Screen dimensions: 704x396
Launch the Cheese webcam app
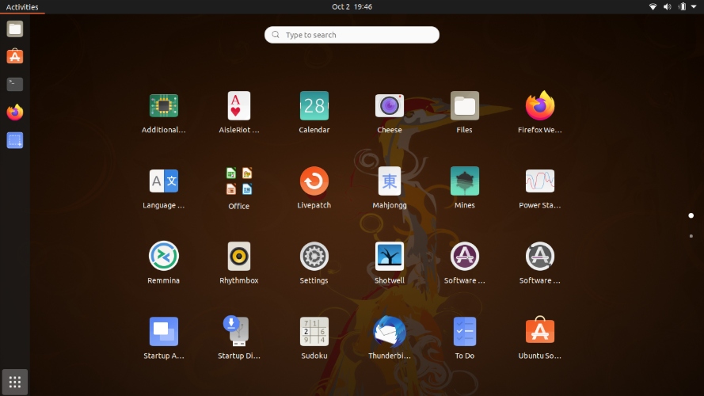(x=390, y=106)
